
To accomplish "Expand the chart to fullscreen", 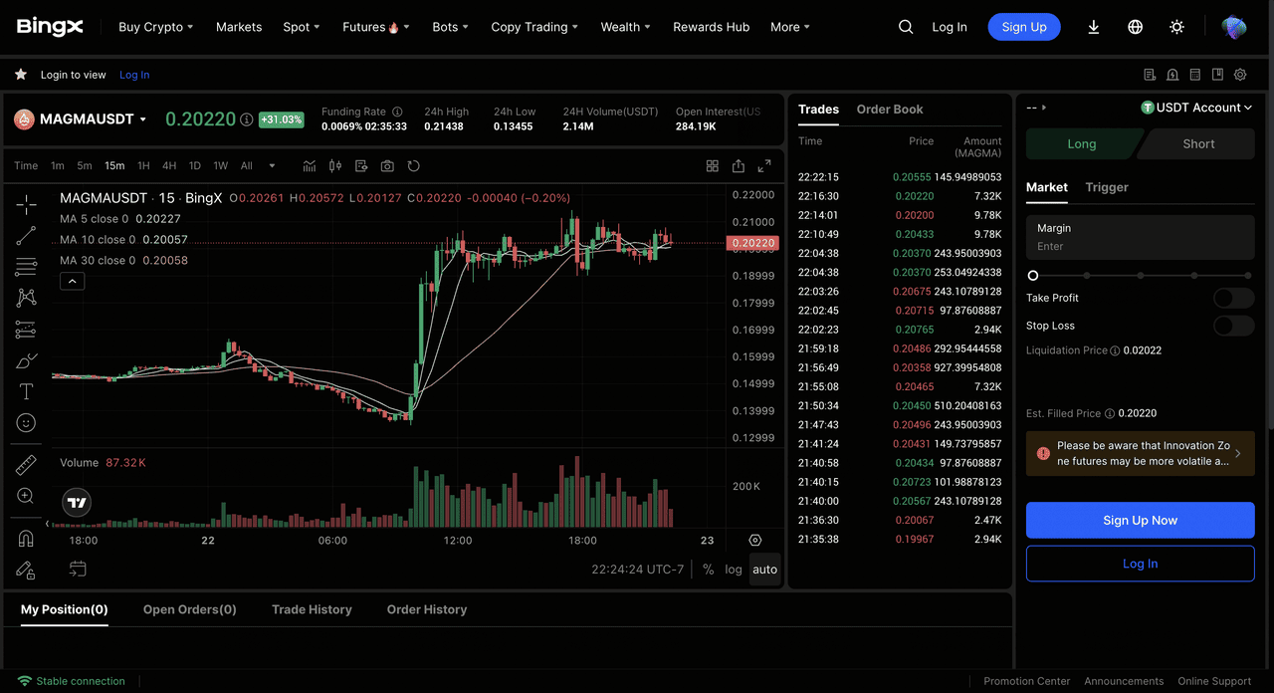I will click(x=764, y=166).
